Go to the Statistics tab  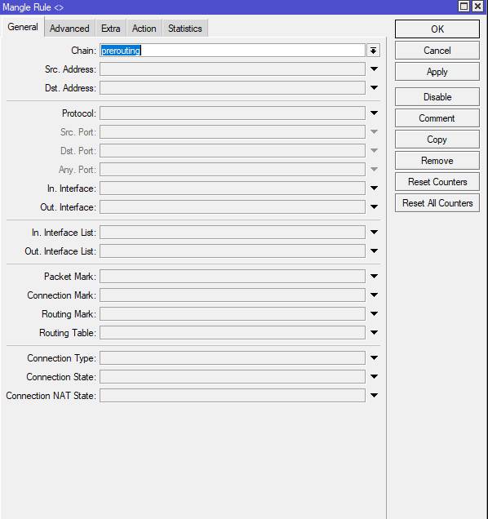coord(185,29)
